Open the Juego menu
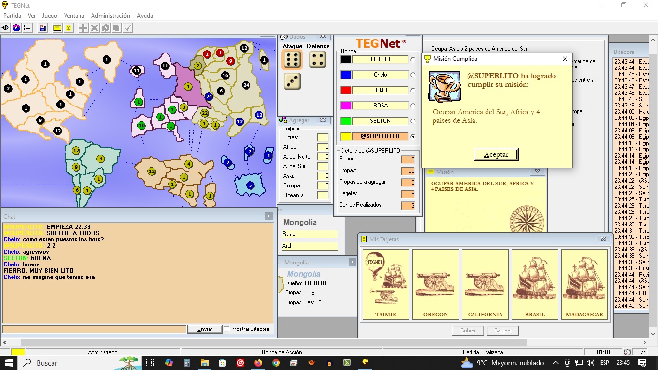The image size is (658, 370). coord(50,16)
